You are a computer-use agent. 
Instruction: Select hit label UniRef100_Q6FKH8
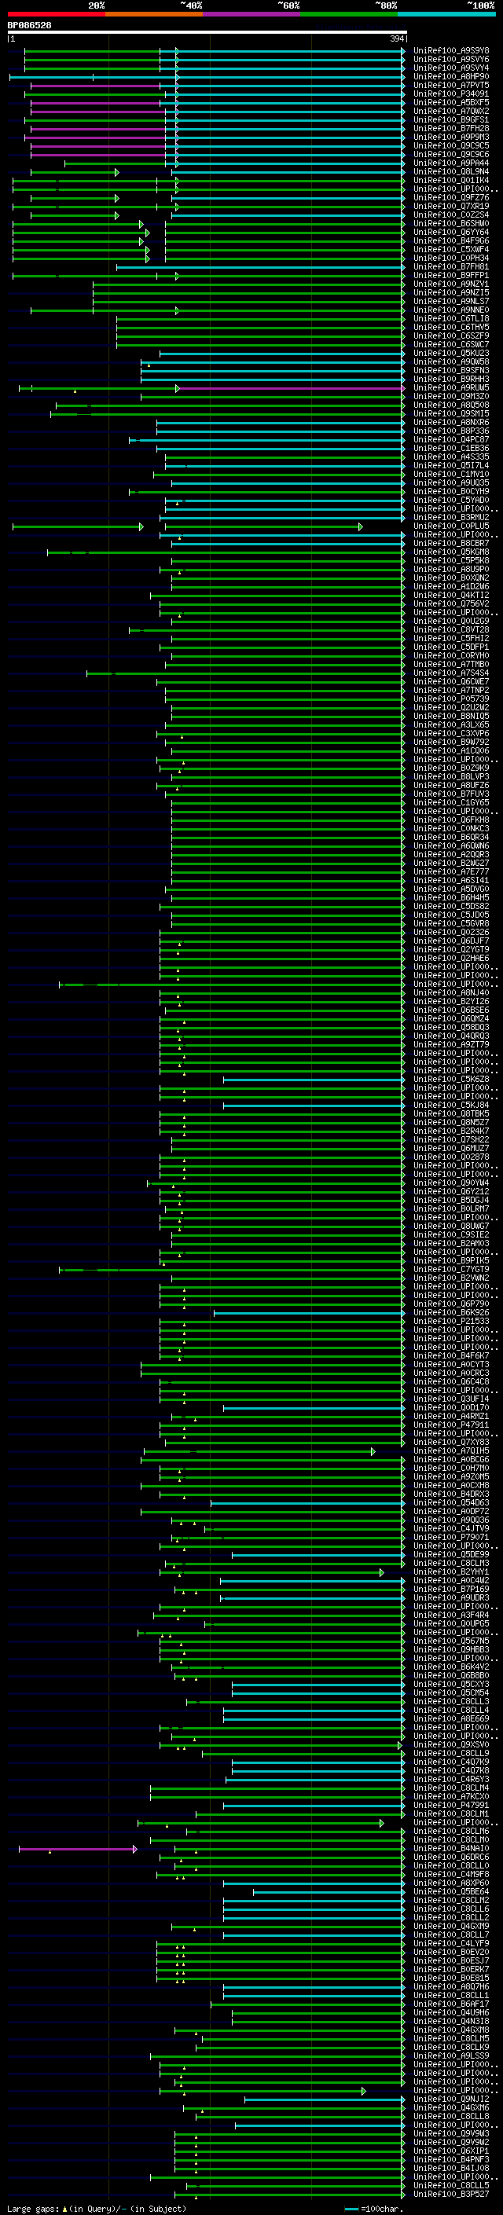451,820
